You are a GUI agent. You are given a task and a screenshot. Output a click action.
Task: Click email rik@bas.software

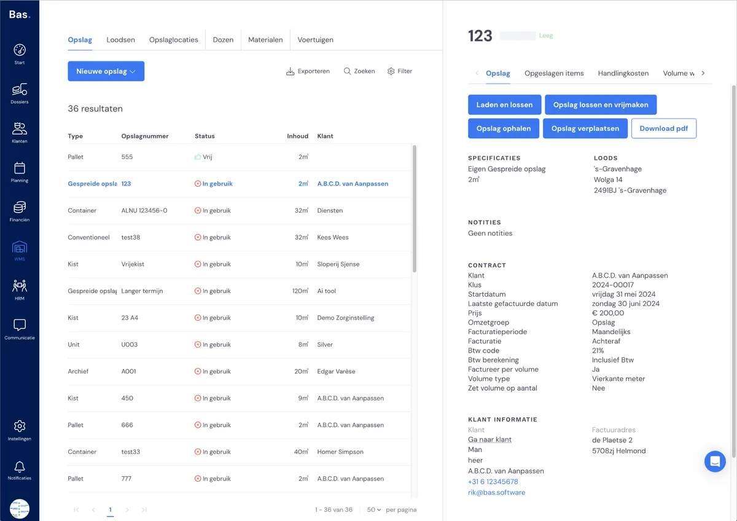pos(496,493)
